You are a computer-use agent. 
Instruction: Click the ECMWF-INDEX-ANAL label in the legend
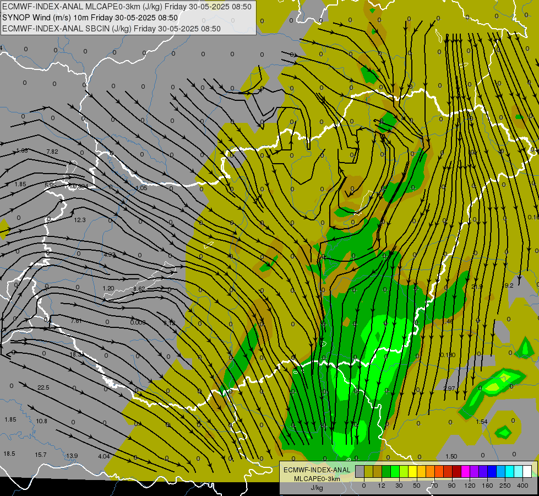(x=317, y=470)
